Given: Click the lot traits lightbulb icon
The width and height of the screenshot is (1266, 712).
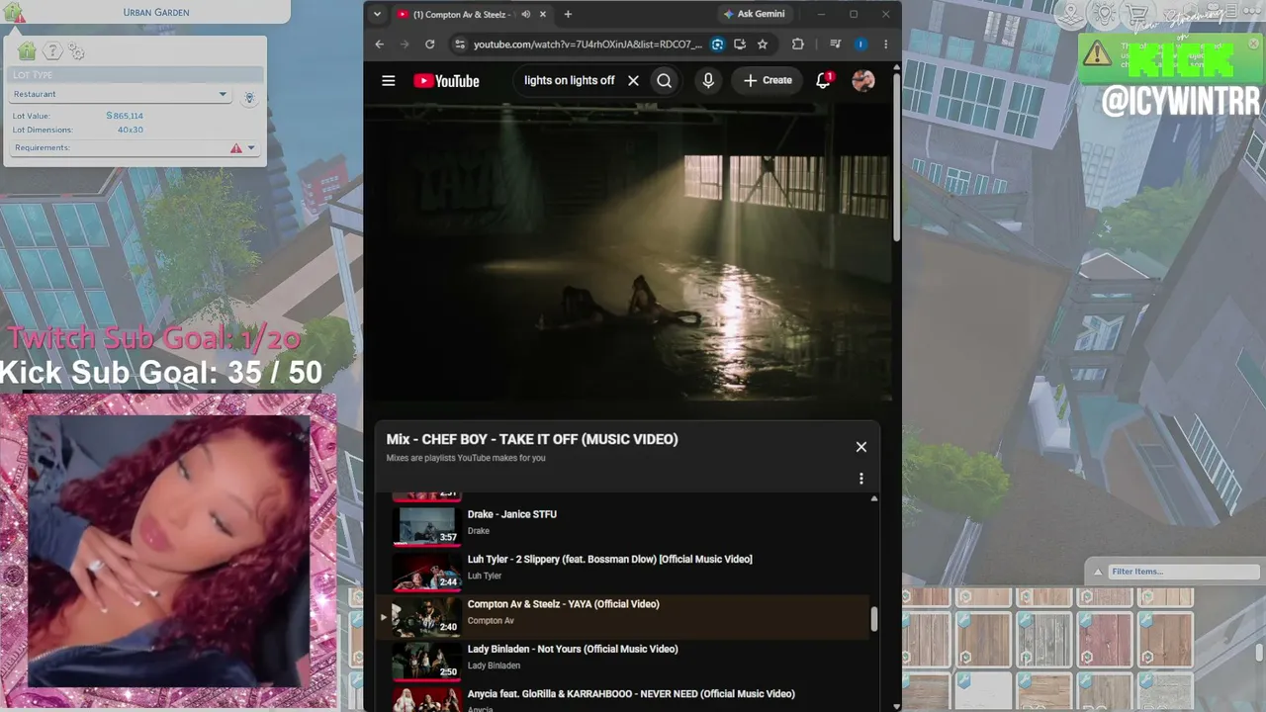Looking at the screenshot, I should [x=249, y=97].
